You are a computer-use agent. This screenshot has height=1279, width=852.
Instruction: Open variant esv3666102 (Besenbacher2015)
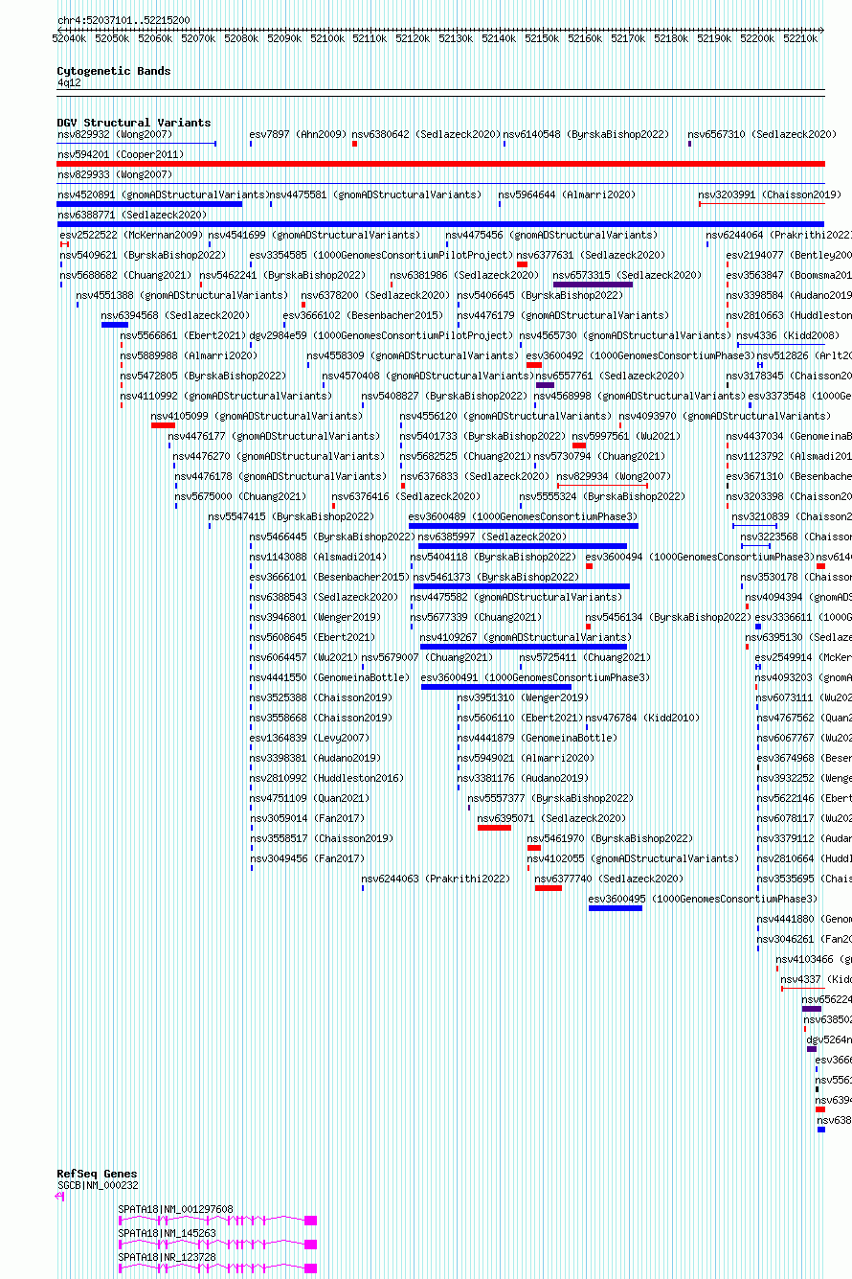pos(363,315)
